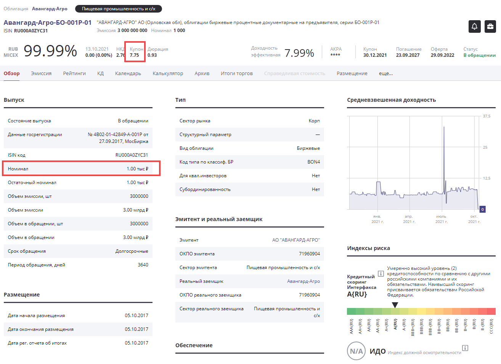Open the Эмиссия tab
This screenshot has height=364, width=501.
tap(41, 74)
